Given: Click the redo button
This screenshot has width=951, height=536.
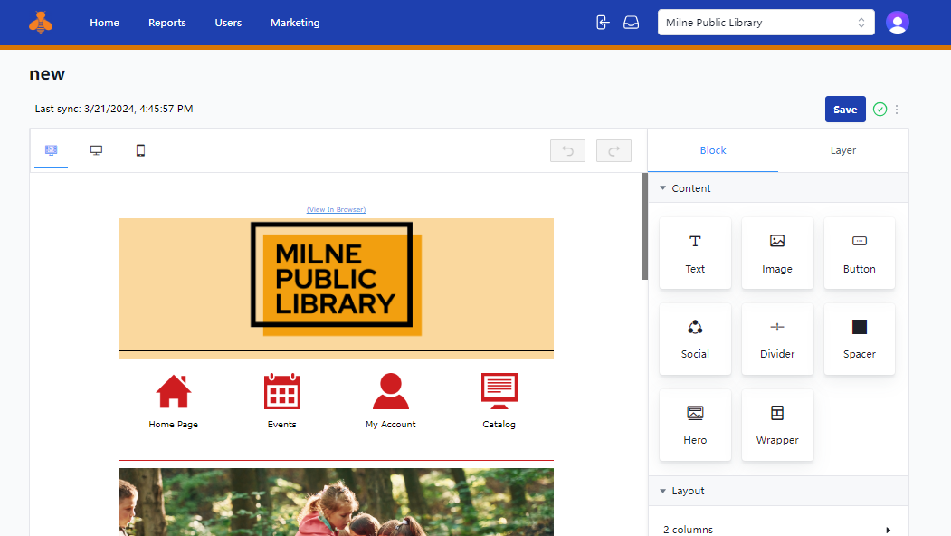Looking at the screenshot, I should [x=613, y=150].
